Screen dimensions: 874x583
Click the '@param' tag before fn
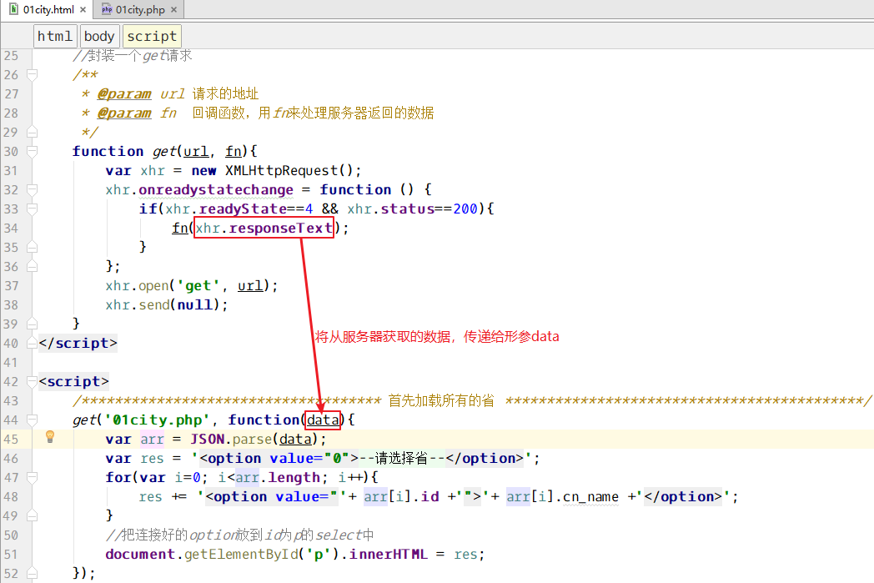pyautogui.click(x=123, y=113)
